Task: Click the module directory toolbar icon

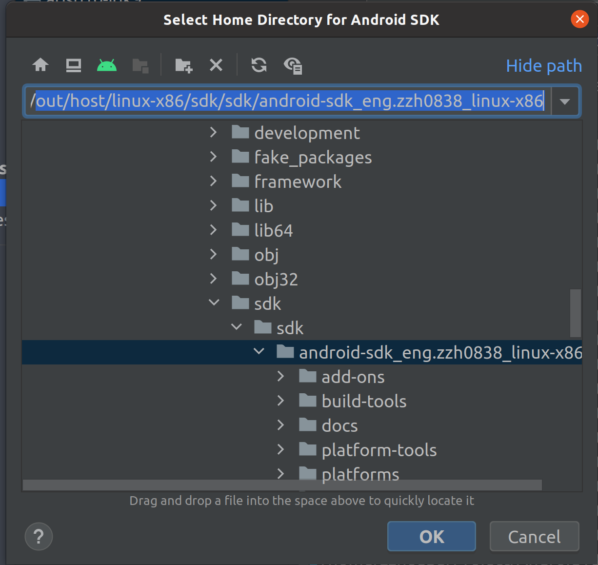Action: [140, 65]
